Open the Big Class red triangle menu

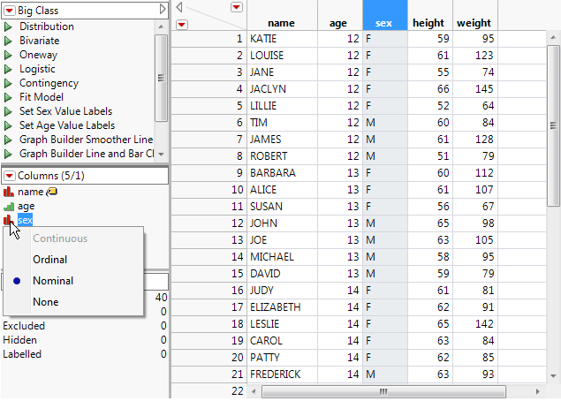click(10, 11)
